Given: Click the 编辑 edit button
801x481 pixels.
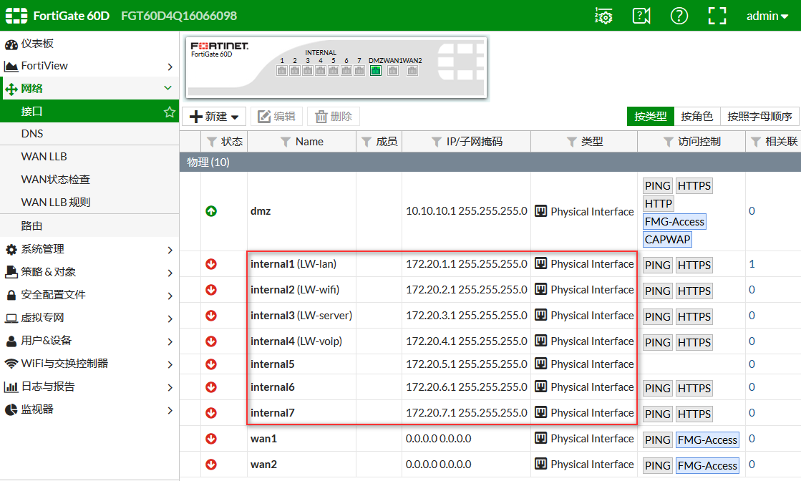Looking at the screenshot, I should 277,117.
